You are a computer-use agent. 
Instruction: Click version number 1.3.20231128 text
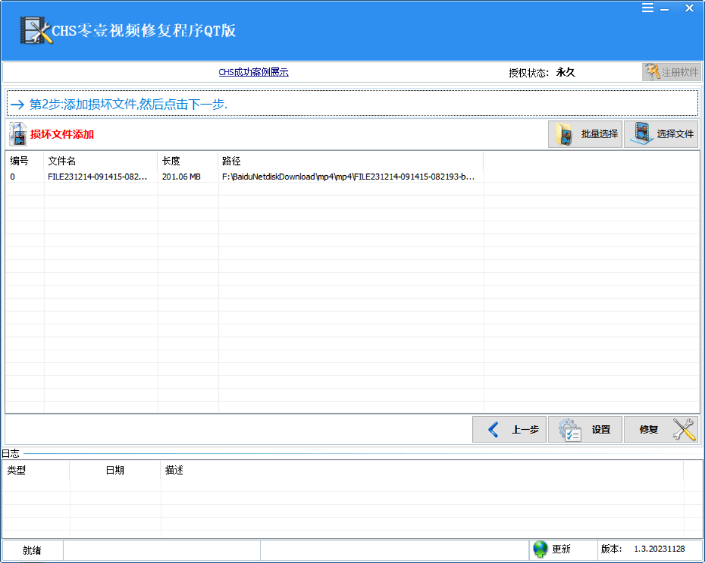[659, 549]
